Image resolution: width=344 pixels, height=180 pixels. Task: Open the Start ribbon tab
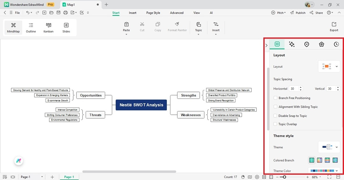click(116, 13)
